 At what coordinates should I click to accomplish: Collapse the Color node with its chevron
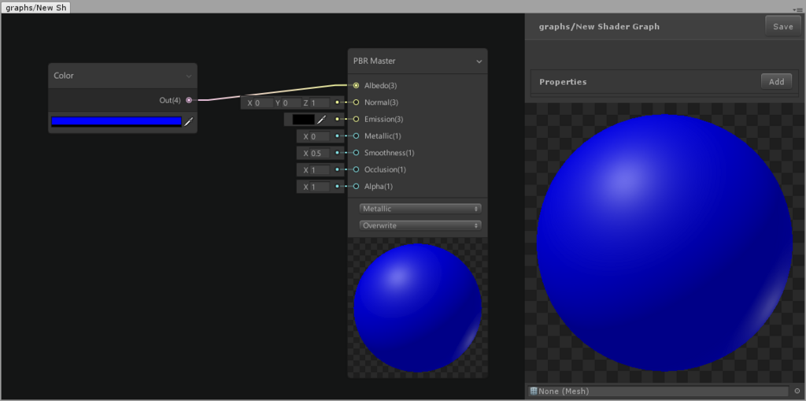click(x=189, y=76)
